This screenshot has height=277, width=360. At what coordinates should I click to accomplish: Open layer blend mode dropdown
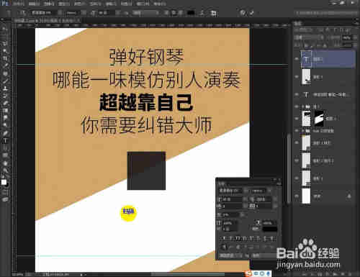pos(309,37)
